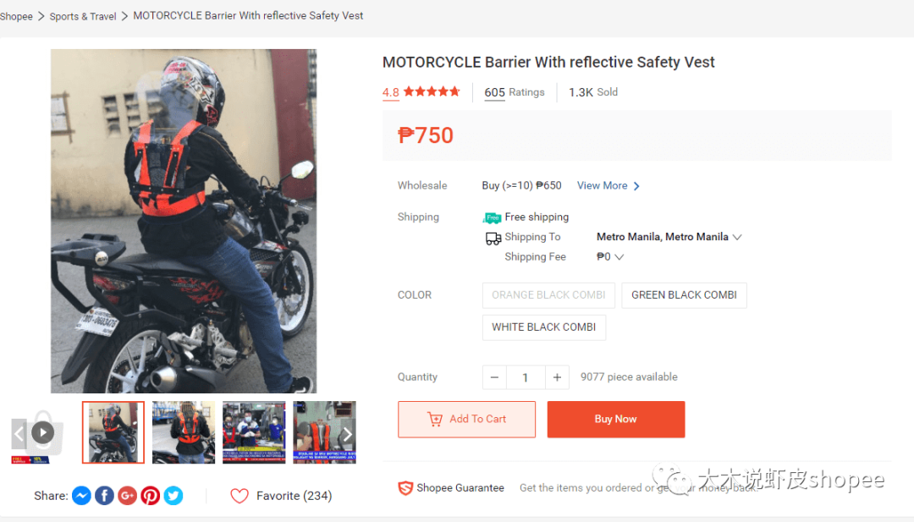Viewport: 914px width, 522px height.
Task: Navigate to Sports & Travel breadcrumb
Action: pyautogui.click(x=83, y=16)
